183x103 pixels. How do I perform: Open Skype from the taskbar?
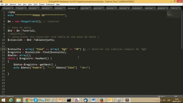coord(36,100)
